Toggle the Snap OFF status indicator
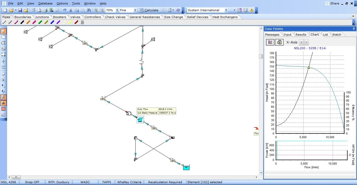357x185 pixels. pos(32,182)
